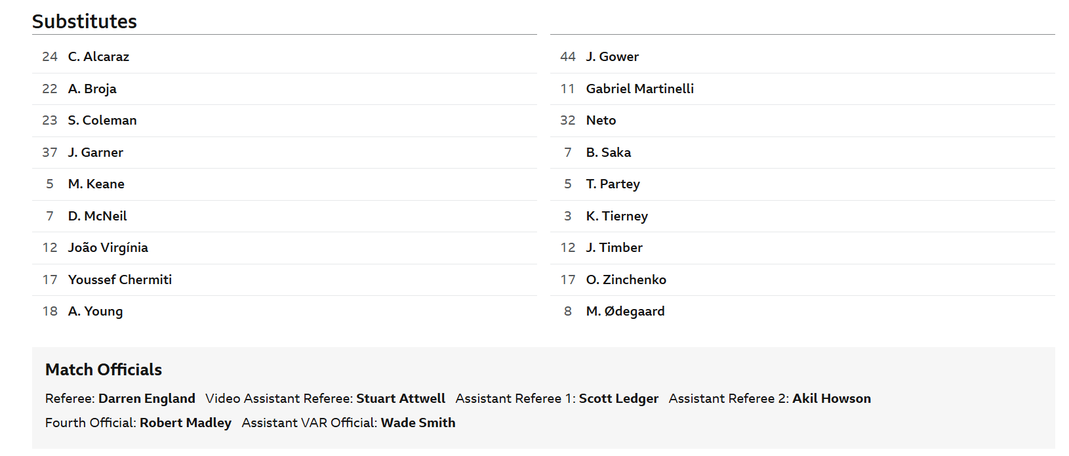Viewport: 1069px width, 456px height.
Task: Click M. Keane substitute row
Action: 285,184
